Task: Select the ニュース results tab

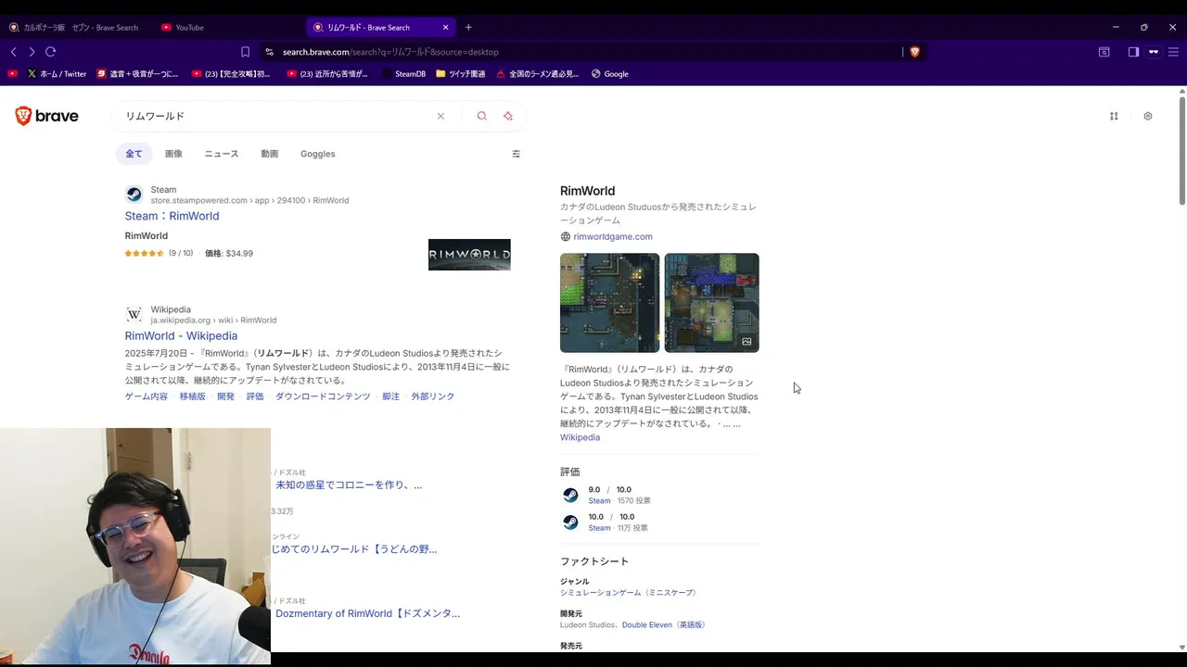Action: click(222, 154)
